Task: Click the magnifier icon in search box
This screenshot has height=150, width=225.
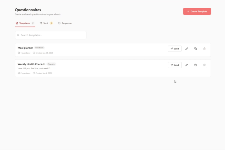Action: 18,35
